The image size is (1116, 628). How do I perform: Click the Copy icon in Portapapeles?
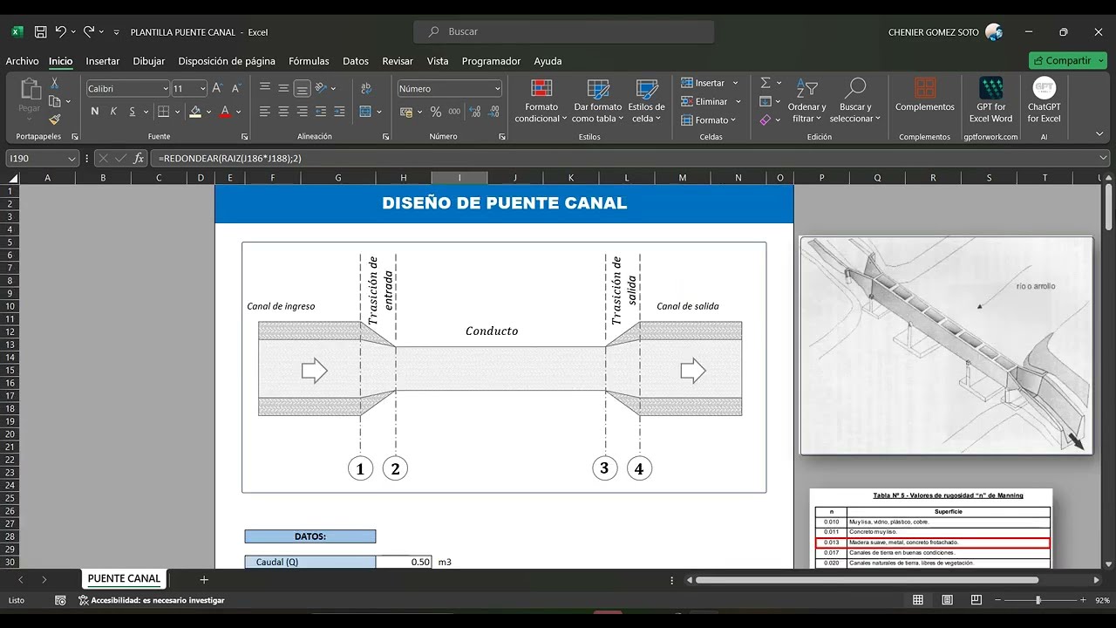54,101
